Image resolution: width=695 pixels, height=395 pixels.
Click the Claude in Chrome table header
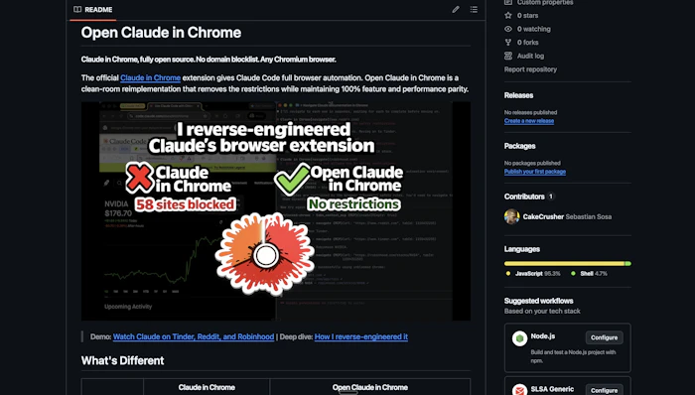click(x=207, y=387)
